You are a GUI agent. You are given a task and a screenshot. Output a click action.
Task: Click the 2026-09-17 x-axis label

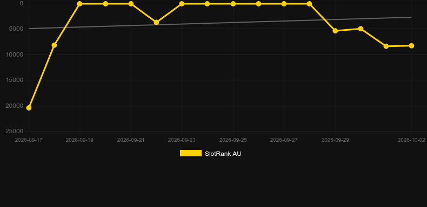coord(29,140)
